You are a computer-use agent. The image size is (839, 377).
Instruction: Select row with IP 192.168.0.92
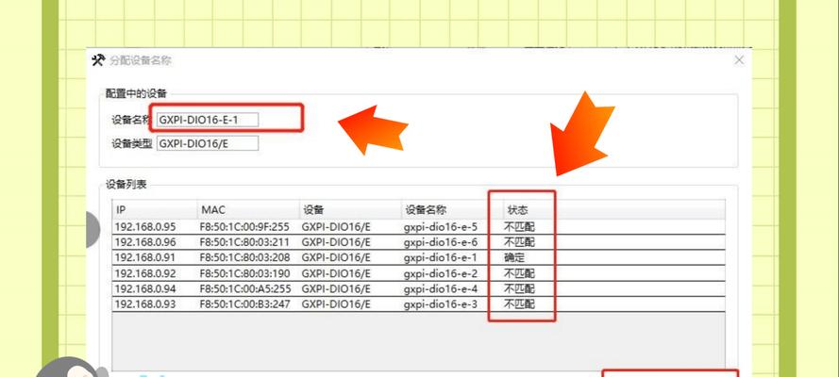419,273
